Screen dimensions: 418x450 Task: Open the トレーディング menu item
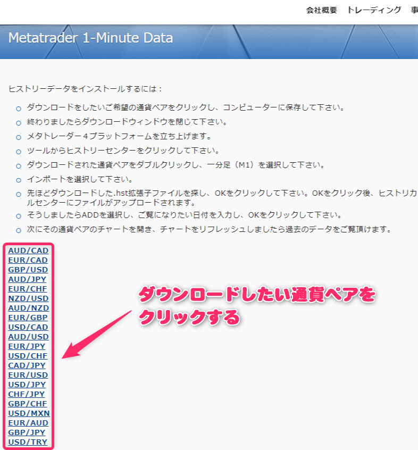click(374, 10)
